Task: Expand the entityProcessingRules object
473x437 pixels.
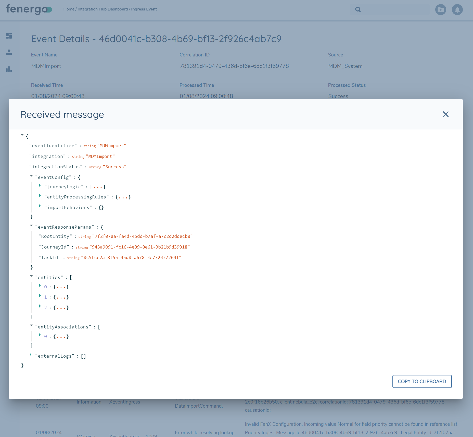Action: (x=40, y=196)
